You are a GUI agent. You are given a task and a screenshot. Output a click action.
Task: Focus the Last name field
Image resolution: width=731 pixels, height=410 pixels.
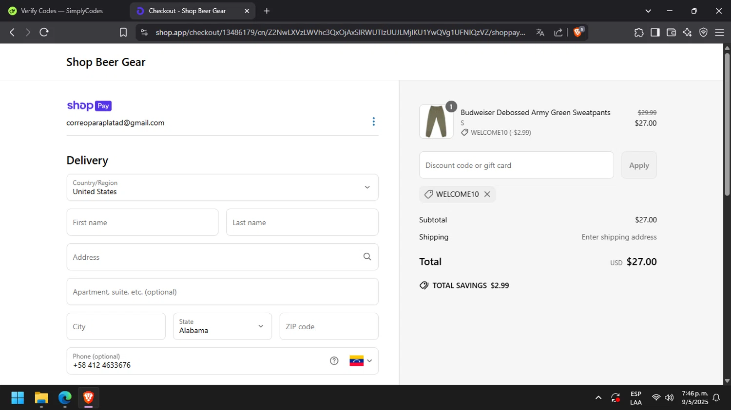[x=302, y=222]
